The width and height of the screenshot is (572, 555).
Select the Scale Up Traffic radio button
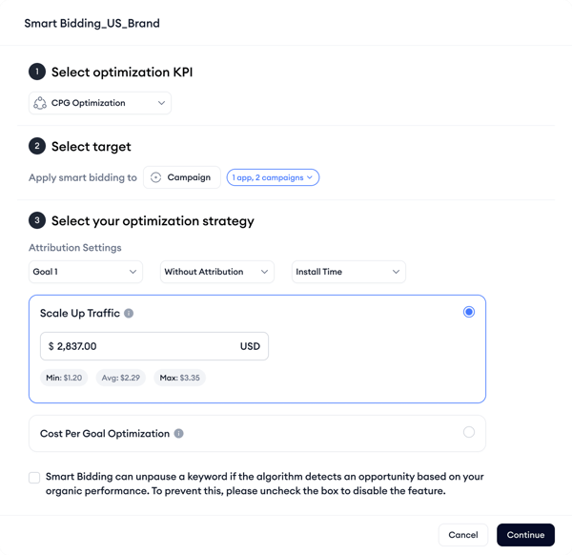pyautogui.click(x=469, y=312)
